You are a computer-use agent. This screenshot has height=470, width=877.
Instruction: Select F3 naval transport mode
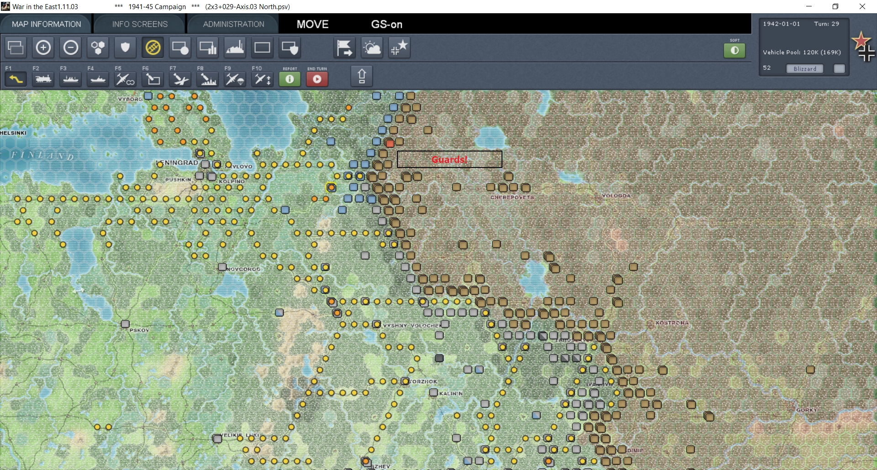pyautogui.click(x=71, y=79)
